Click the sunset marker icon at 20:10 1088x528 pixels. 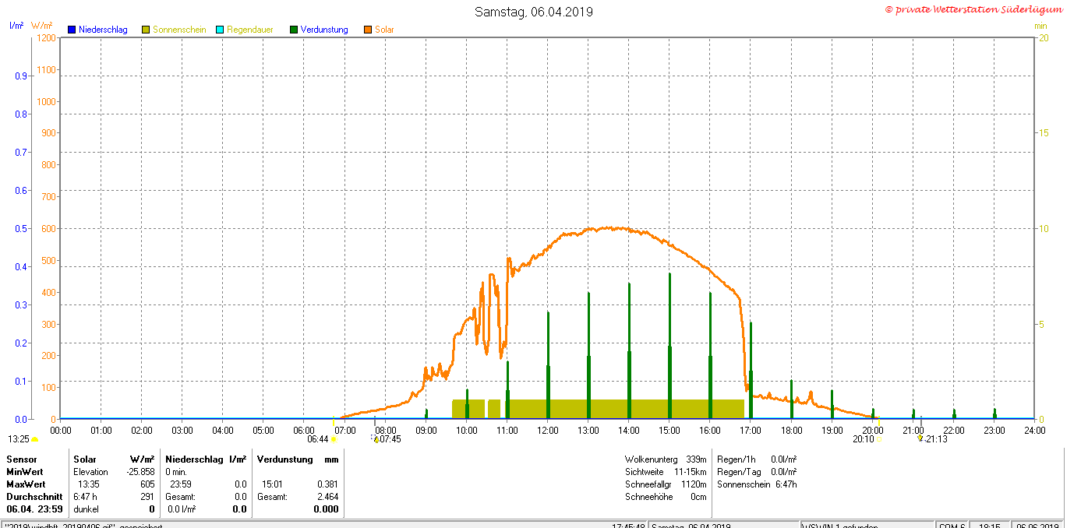click(880, 439)
